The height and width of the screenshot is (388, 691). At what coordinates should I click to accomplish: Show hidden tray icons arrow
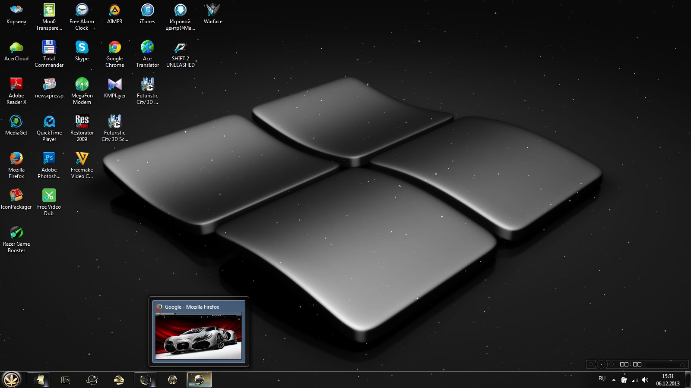click(614, 380)
